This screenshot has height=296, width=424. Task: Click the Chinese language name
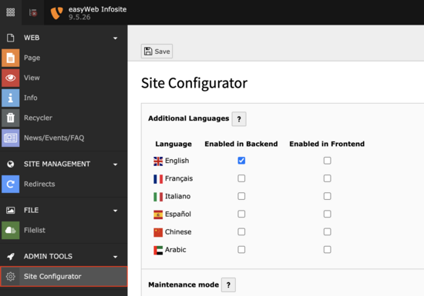[178, 232]
